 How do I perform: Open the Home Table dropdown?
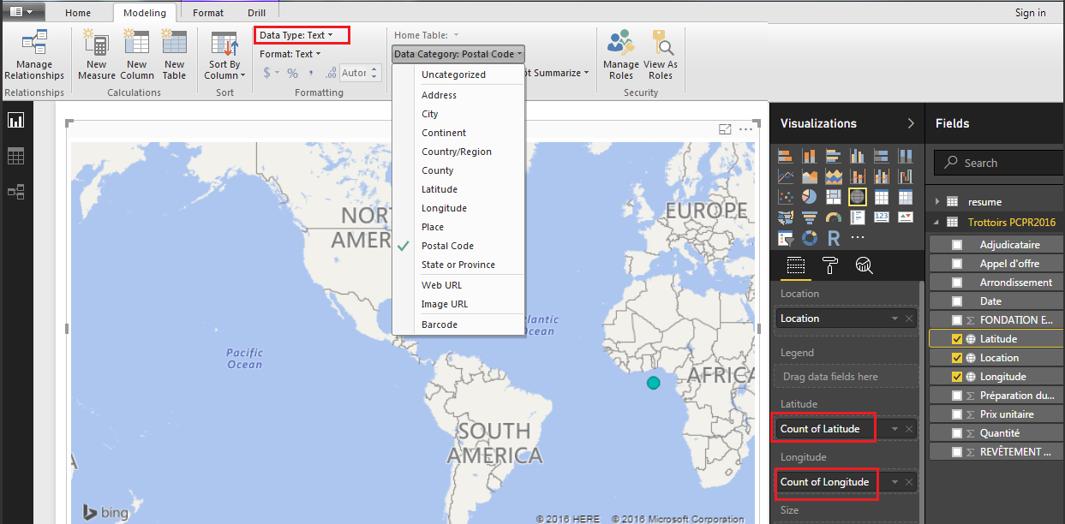pos(427,35)
